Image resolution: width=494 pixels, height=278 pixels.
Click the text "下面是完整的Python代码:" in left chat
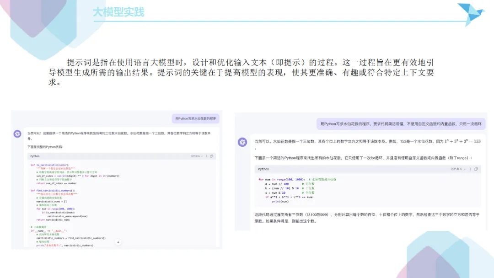click(45, 147)
